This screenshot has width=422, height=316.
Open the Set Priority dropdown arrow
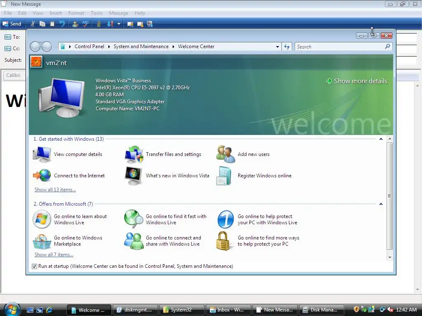click(x=119, y=24)
